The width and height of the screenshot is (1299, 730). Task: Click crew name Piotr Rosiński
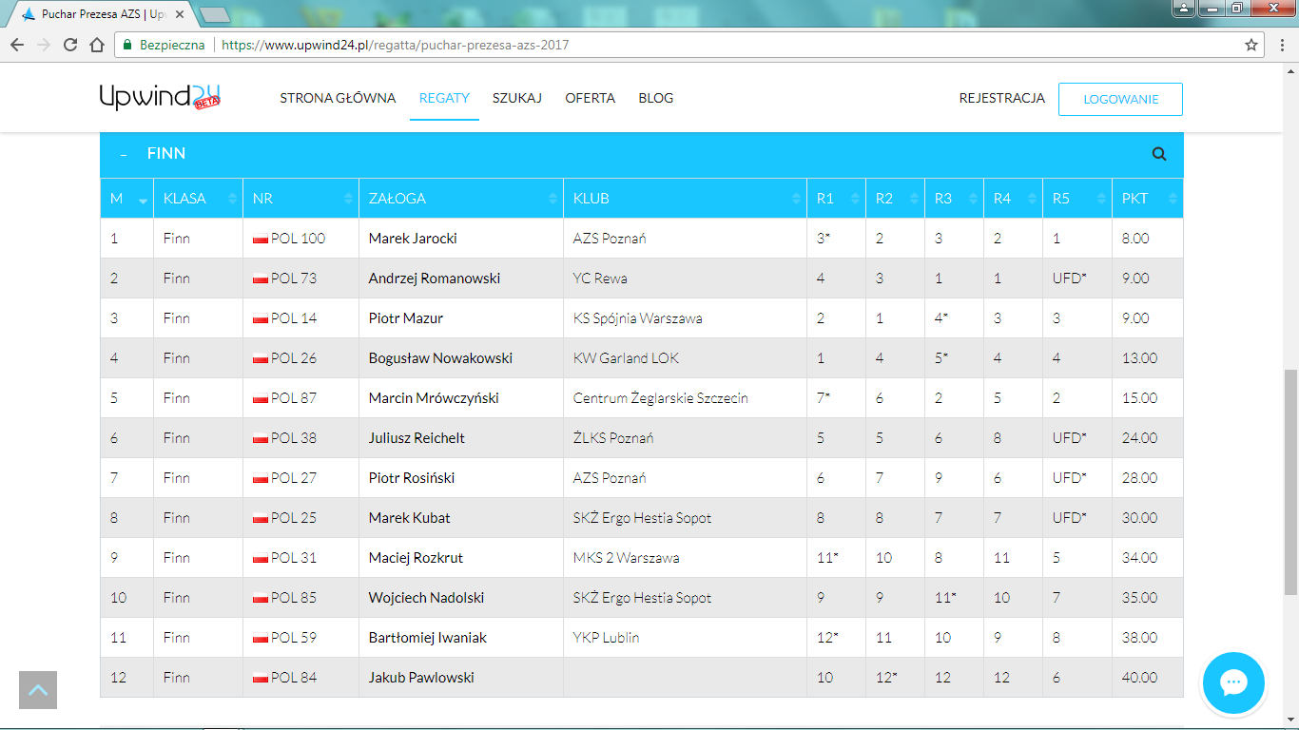click(412, 478)
